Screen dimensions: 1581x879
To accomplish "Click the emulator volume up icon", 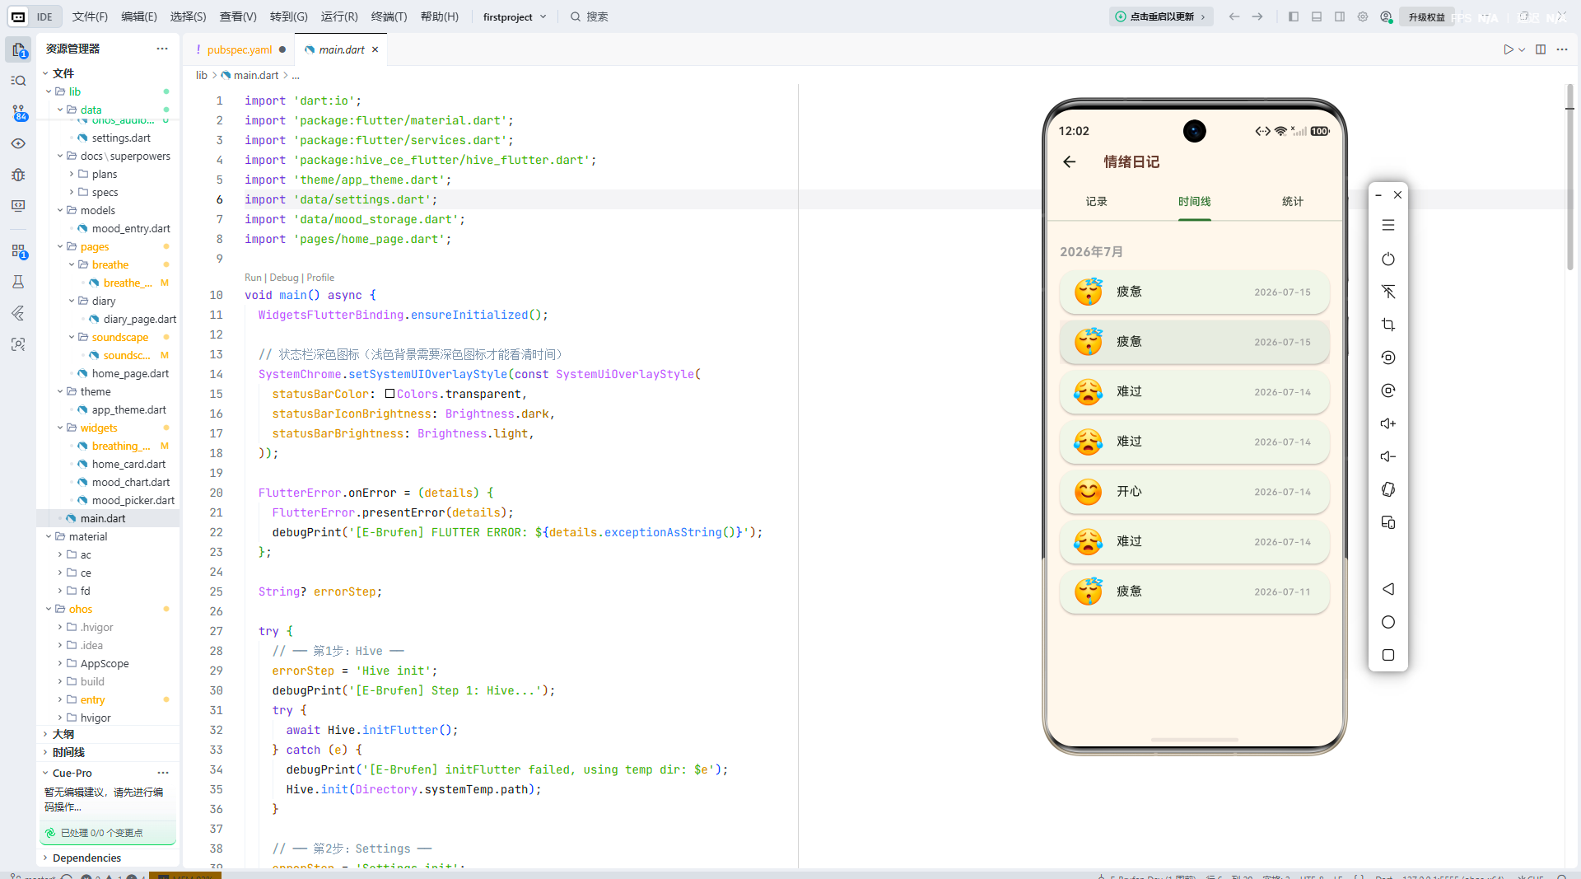I will (x=1388, y=423).
